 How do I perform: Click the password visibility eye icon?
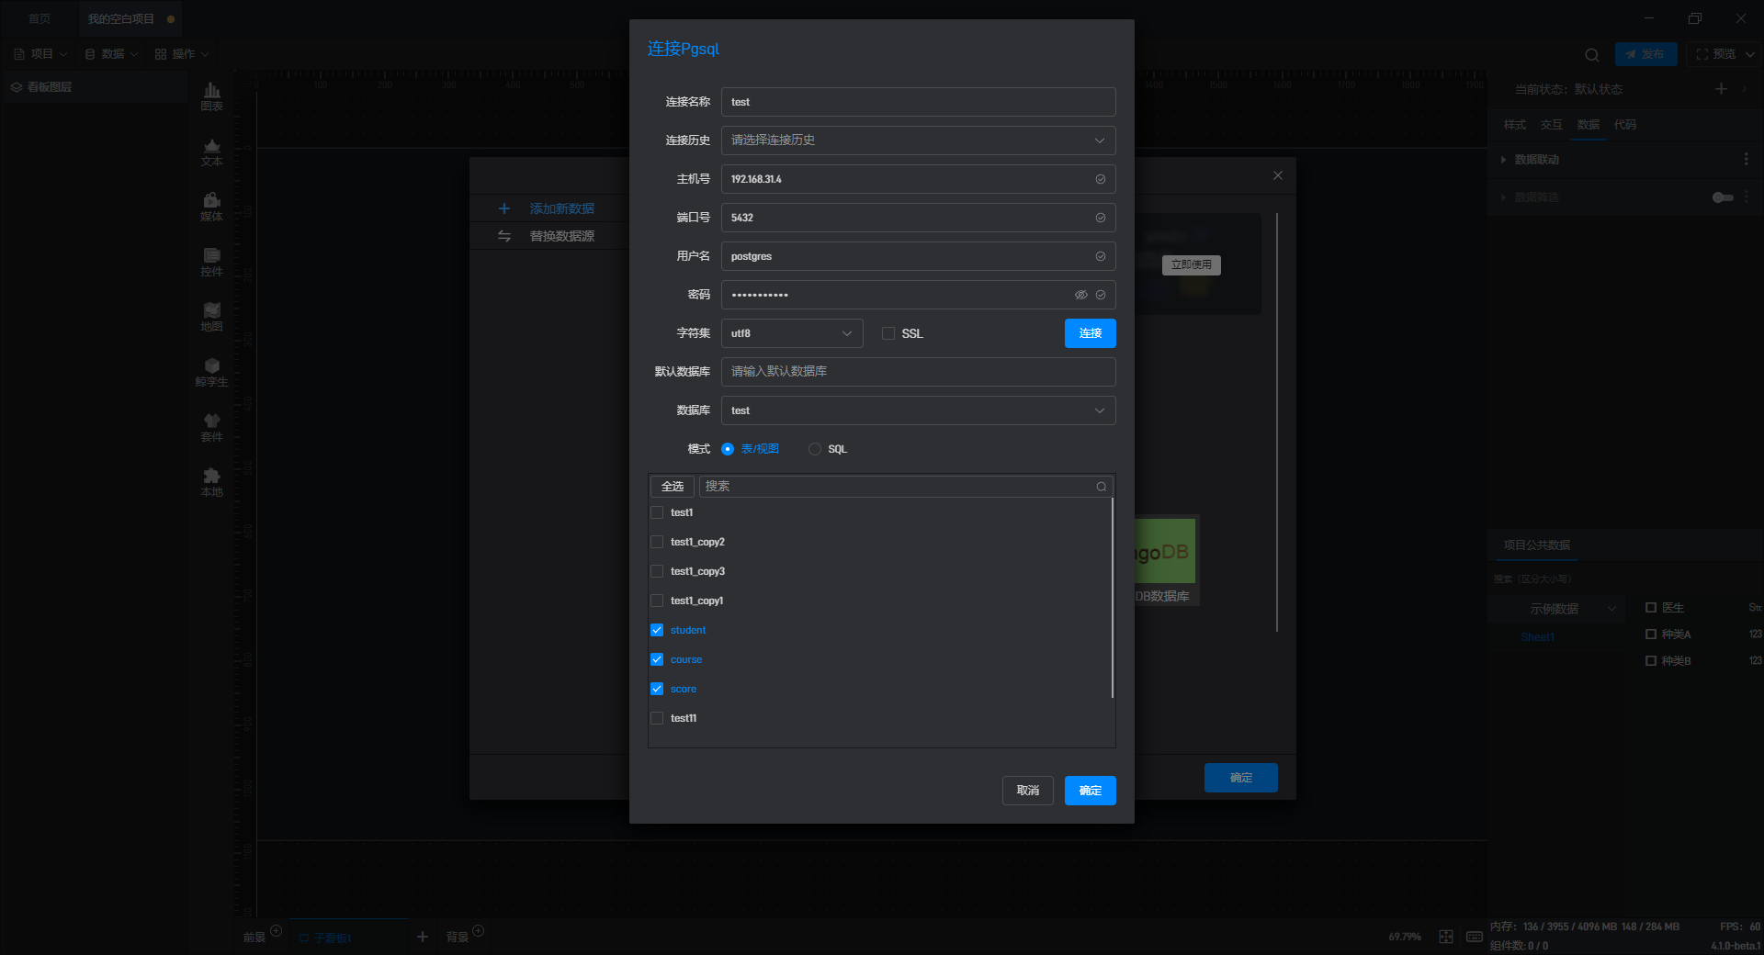(1081, 295)
